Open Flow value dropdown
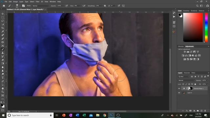 tap(80, 6)
